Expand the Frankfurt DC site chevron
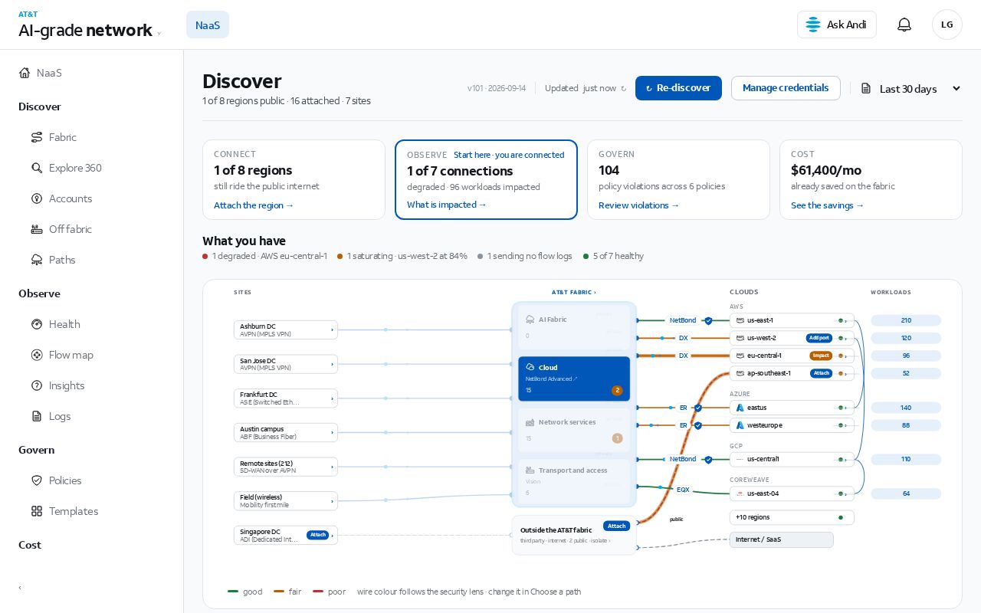Viewport: 981px width, 613px height. point(332,398)
